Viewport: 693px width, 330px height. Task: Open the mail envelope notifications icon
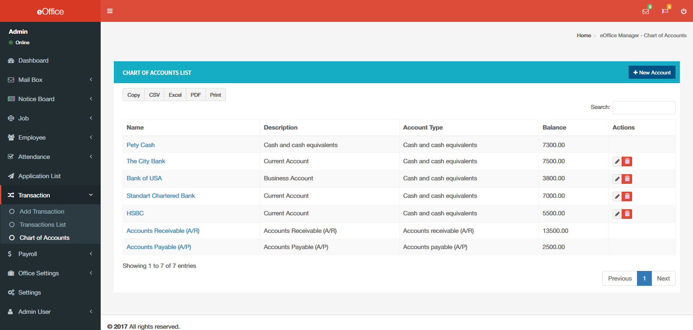(x=645, y=11)
